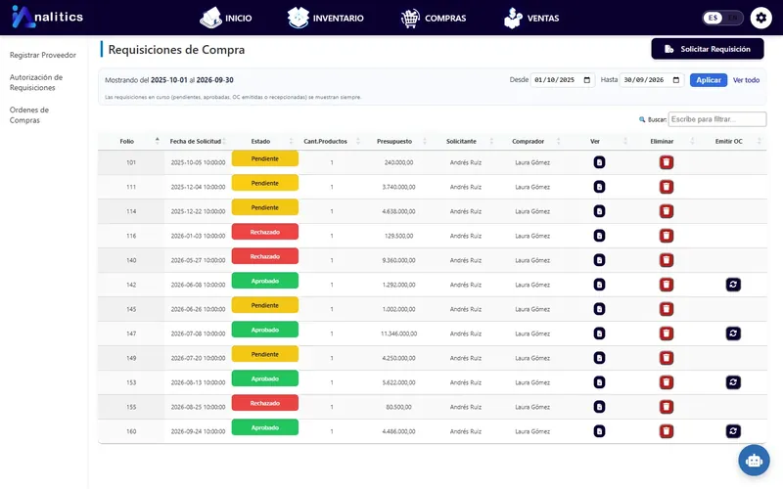Emit purchase order for folio 160
This screenshot has width=783, height=489.
(733, 431)
